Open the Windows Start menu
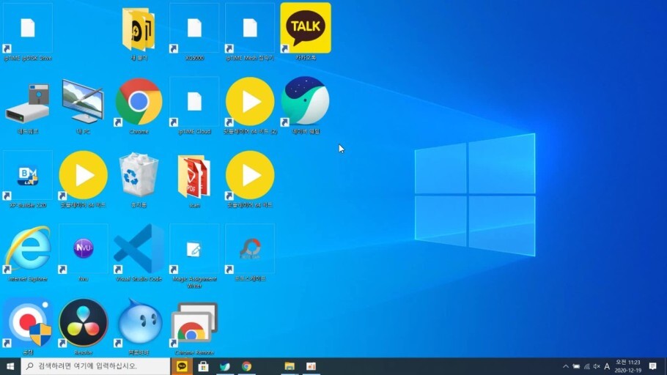667x375 pixels. (x=10, y=366)
